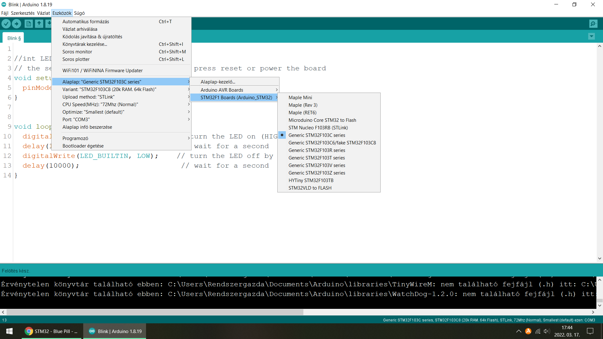Image resolution: width=603 pixels, height=339 pixels.
Task: Select Maple (Rev 3) board
Action: 329,105
